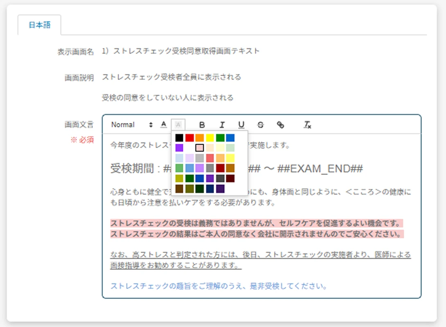Pick the pure yellow color swatch
The height and width of the screenshot is (327, 446).
coord(210,138)
